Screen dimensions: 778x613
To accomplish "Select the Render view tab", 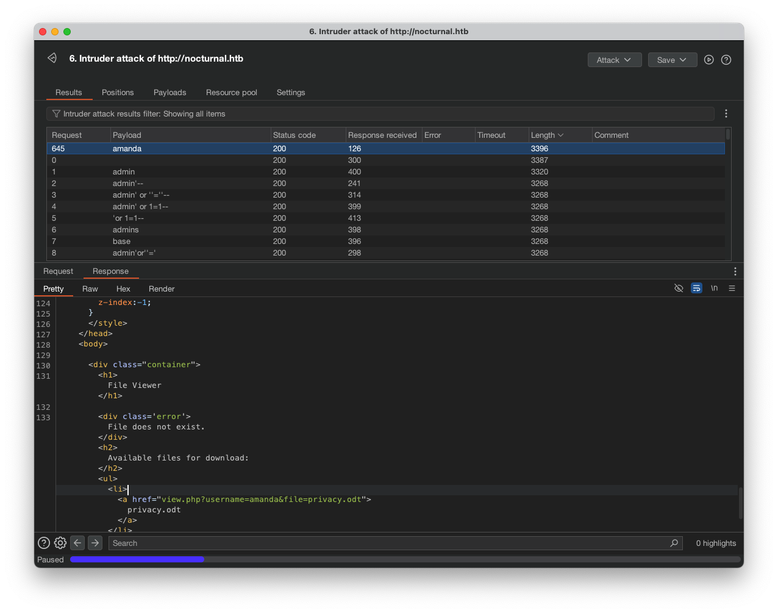I will (162, 289).
